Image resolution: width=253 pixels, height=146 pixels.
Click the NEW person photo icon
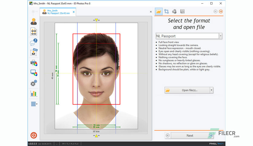pos(34,52)
